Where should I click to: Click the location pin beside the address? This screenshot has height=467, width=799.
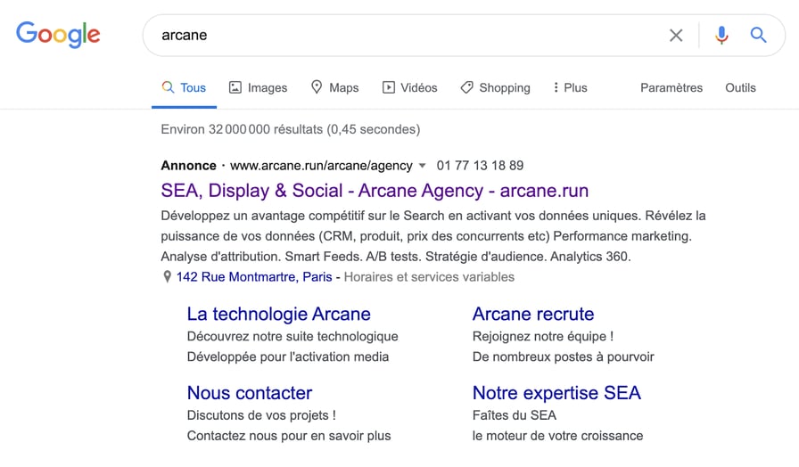tap(167, 277)
